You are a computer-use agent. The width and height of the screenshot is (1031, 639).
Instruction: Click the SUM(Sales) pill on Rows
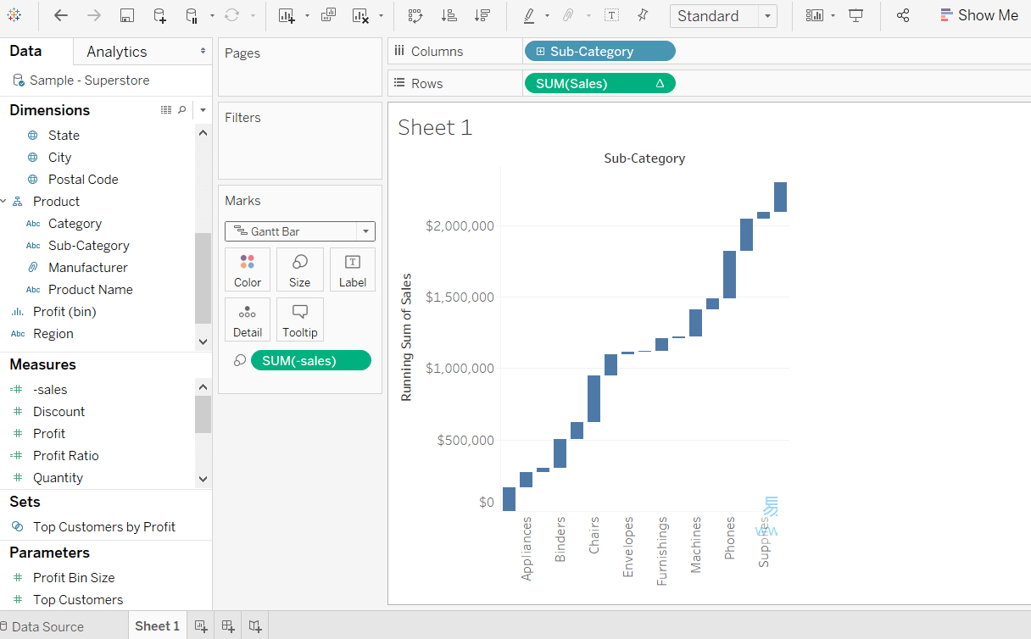600,83
